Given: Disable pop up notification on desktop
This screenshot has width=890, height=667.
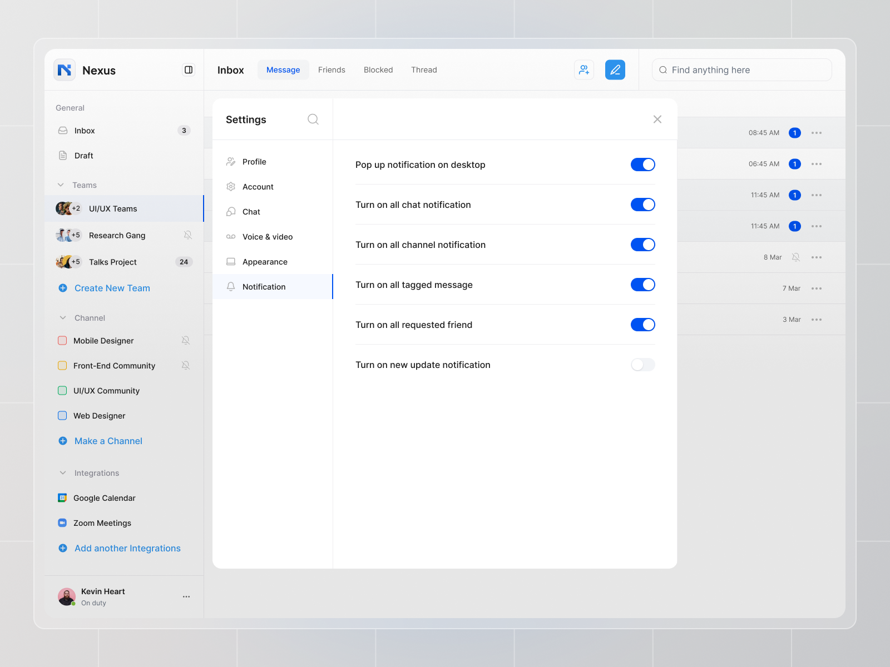Looking at the screenshot, I should pyautogui.click(x=642, y=165).
